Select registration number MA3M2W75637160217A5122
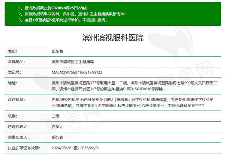This screenshot has width=225, height=156. 77,72
